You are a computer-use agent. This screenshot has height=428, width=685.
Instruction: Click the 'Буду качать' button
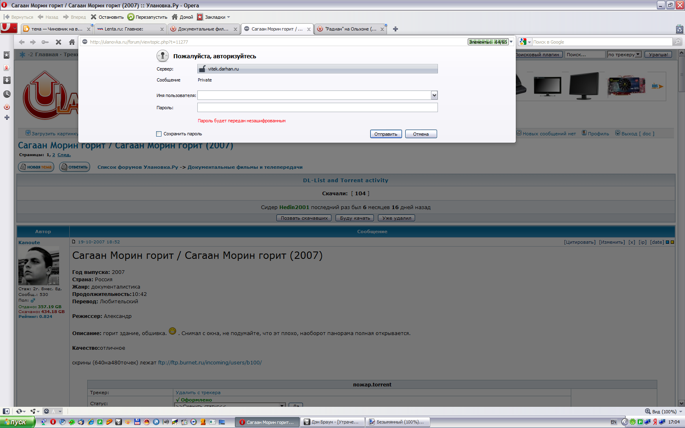[355, 218]
